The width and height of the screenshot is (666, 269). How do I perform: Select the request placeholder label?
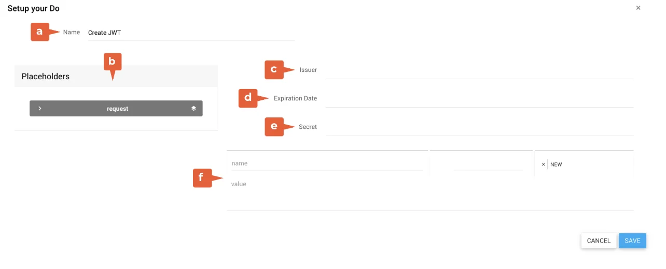click(117, 109)
